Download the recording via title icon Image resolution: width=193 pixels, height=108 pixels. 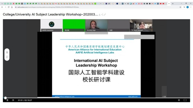coord(100,15)
